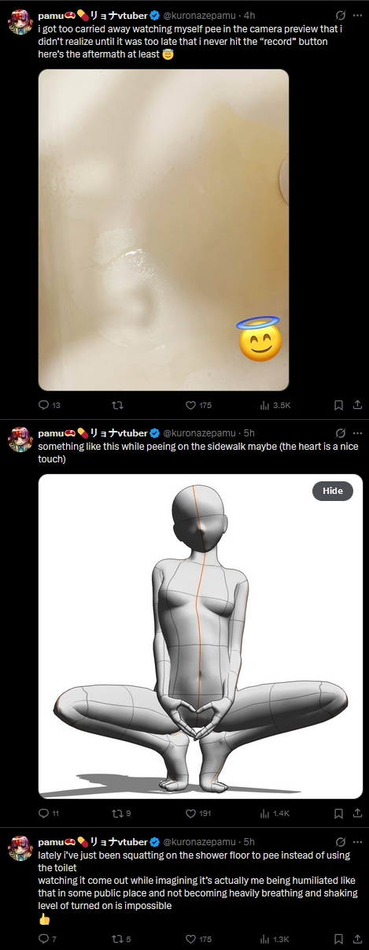Open three-dot menu on third tweet
Viewport: 369px width, 950px height.
pyautogui.click(x=357, y=842)
